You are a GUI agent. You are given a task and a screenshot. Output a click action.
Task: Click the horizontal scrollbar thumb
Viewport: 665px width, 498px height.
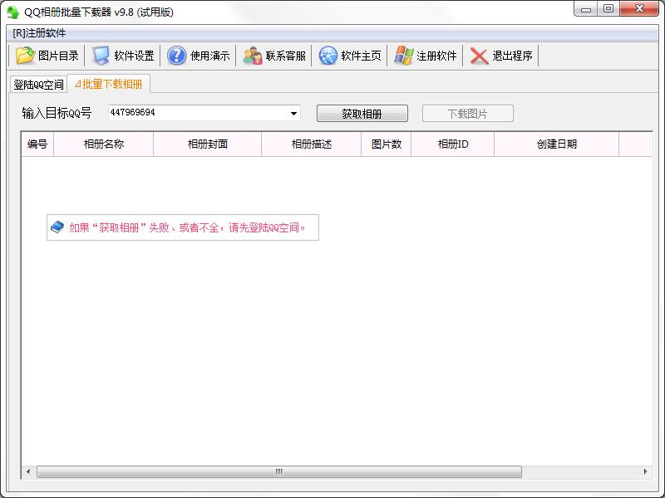click(279, 471)
